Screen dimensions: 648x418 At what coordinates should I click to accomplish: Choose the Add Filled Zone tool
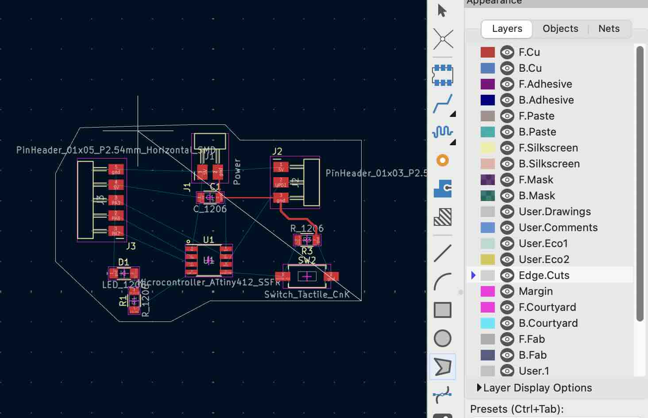[x=443, y=189]
